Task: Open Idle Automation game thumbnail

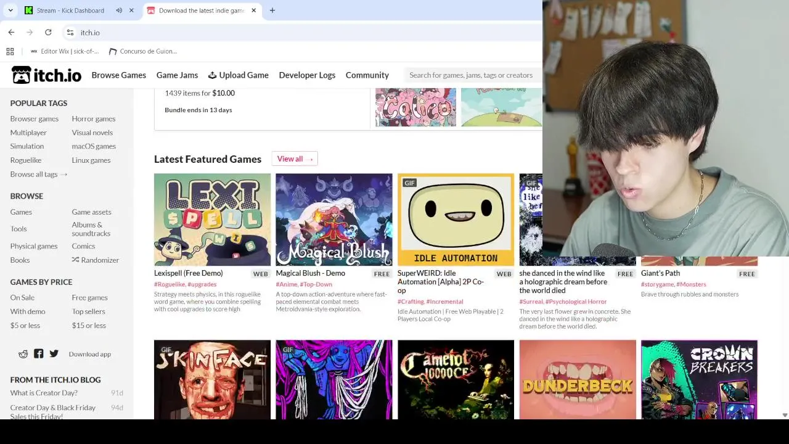Action: point(456,220)
